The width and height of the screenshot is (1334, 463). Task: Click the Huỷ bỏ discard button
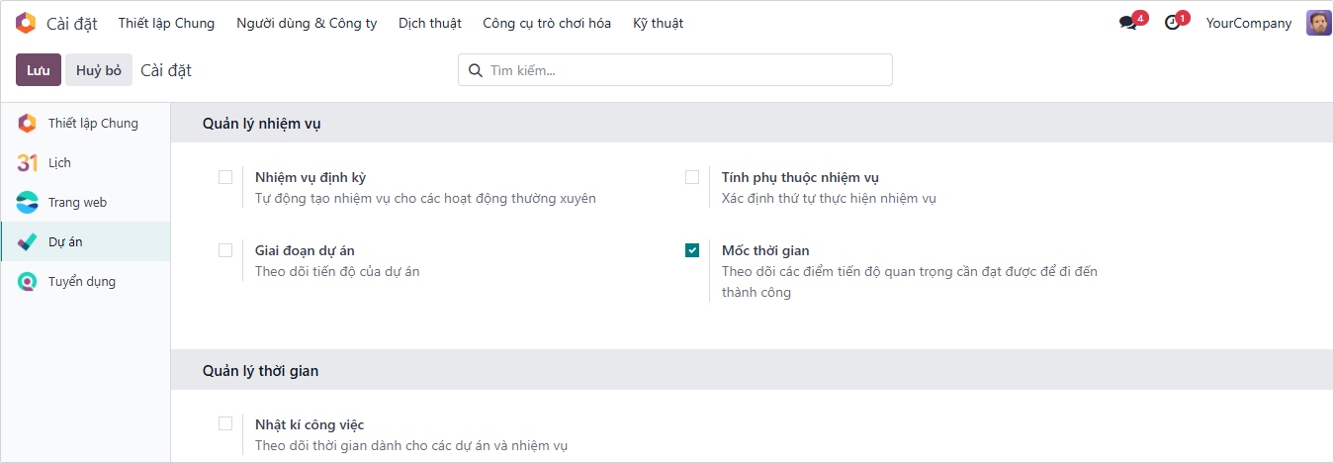pyautogui.click(x=99, y=70)
